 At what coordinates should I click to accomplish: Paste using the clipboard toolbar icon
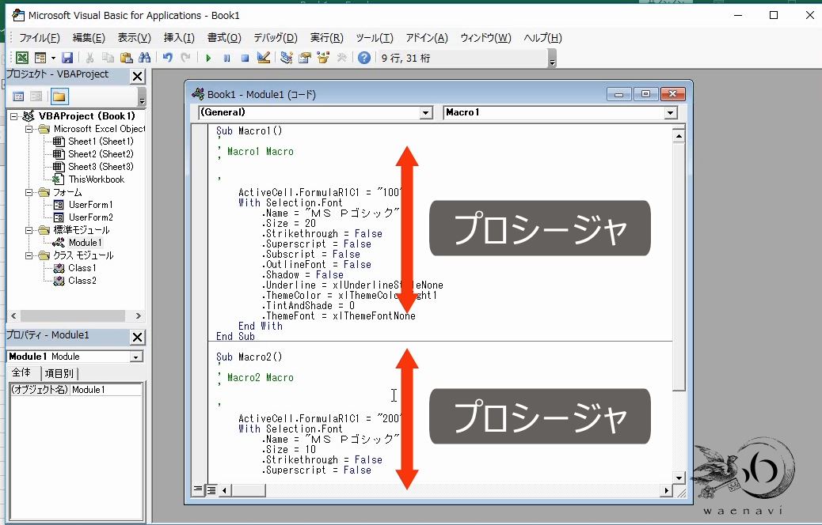[127, 58]
